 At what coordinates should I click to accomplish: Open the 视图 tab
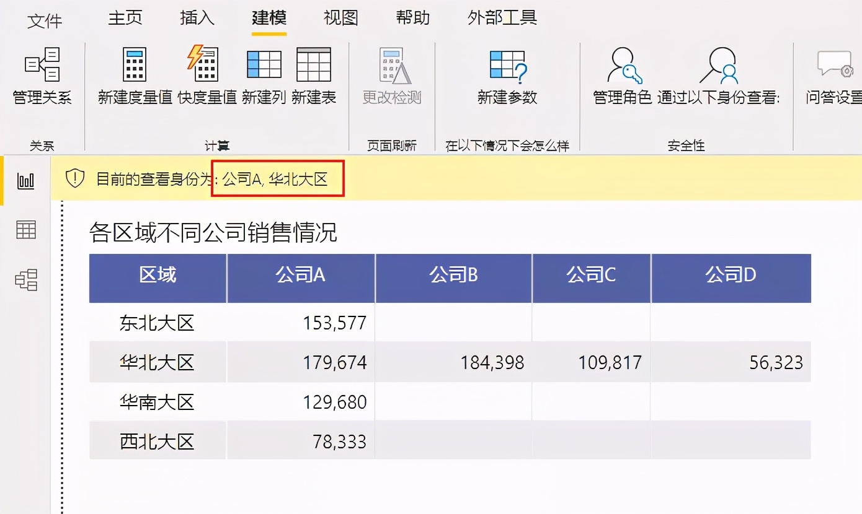pyautogui.click(x=341, y=18)
